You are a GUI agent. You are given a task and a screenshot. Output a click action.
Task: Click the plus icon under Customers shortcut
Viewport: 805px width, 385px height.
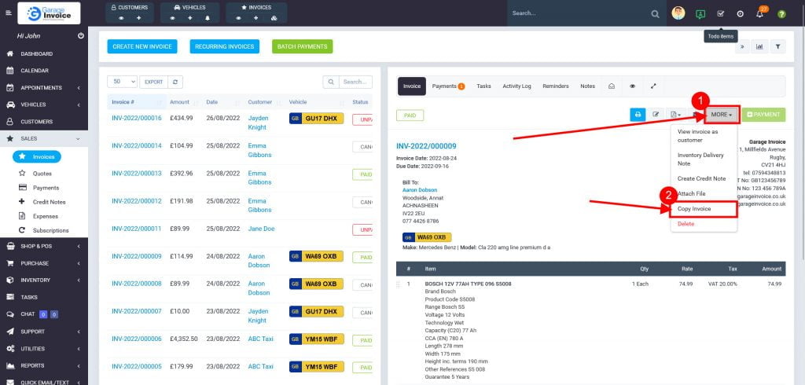[x=139, y=17]
